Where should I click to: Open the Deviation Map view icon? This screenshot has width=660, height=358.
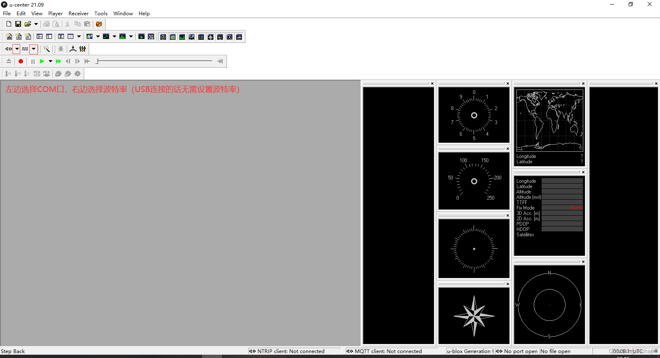141,37
